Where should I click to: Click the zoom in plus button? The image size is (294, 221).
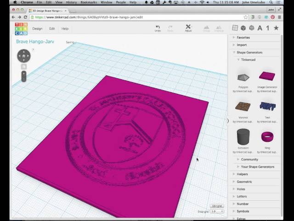23,74
